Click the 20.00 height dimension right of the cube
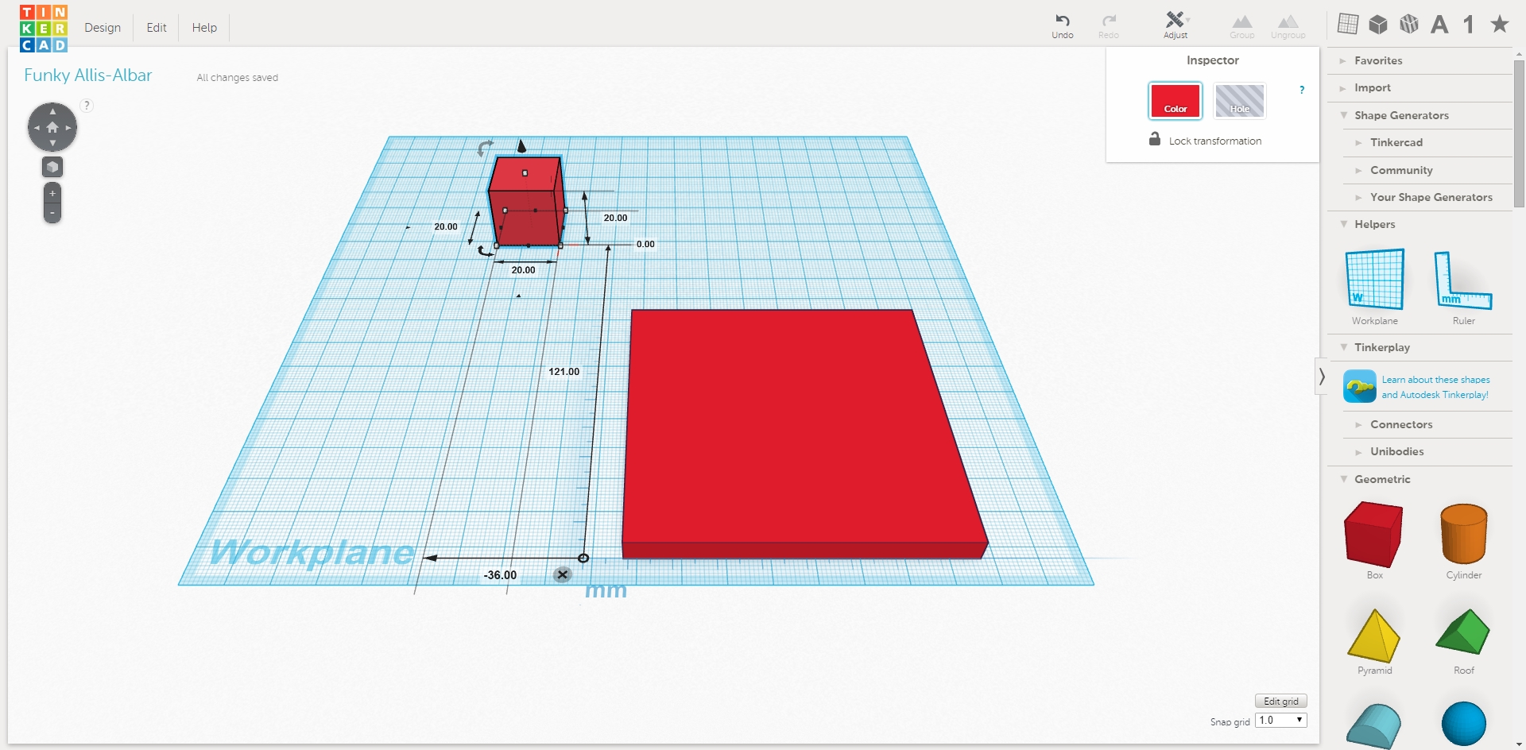Viewport: 1526px width, 750px height. tap(615, 218)
